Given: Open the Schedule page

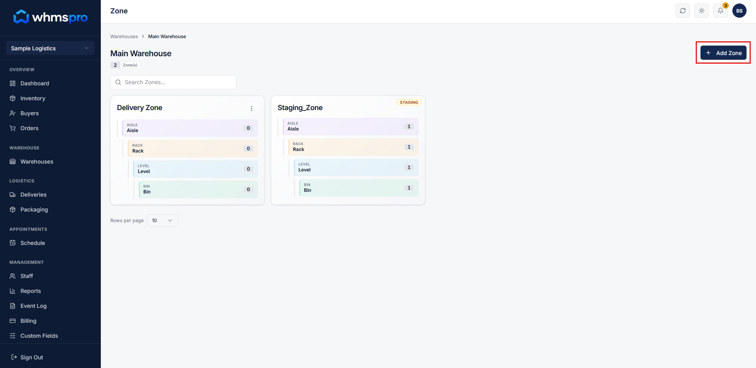Looking at the screenshot, I should tap(33, 243).
